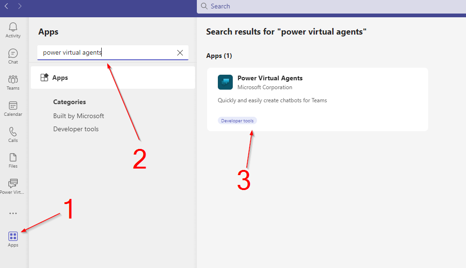Open Calls in the sidebar

tap(13, 134)
